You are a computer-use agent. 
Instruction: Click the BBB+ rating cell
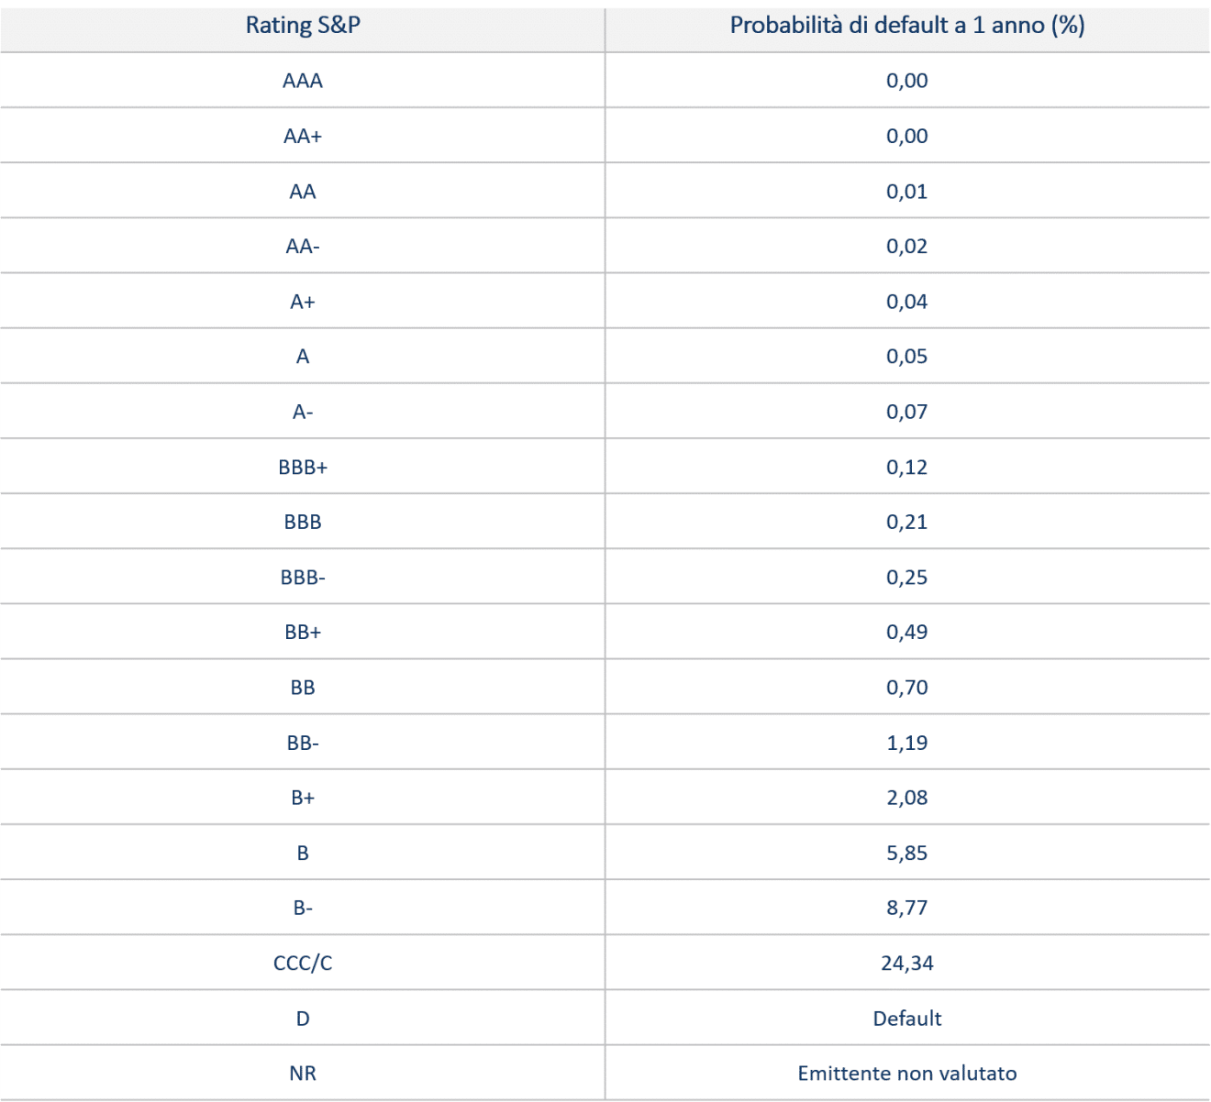[303, 467]
